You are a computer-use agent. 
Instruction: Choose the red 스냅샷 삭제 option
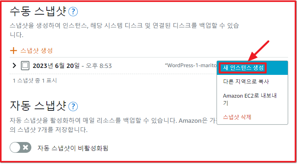[x=237, y=117]
